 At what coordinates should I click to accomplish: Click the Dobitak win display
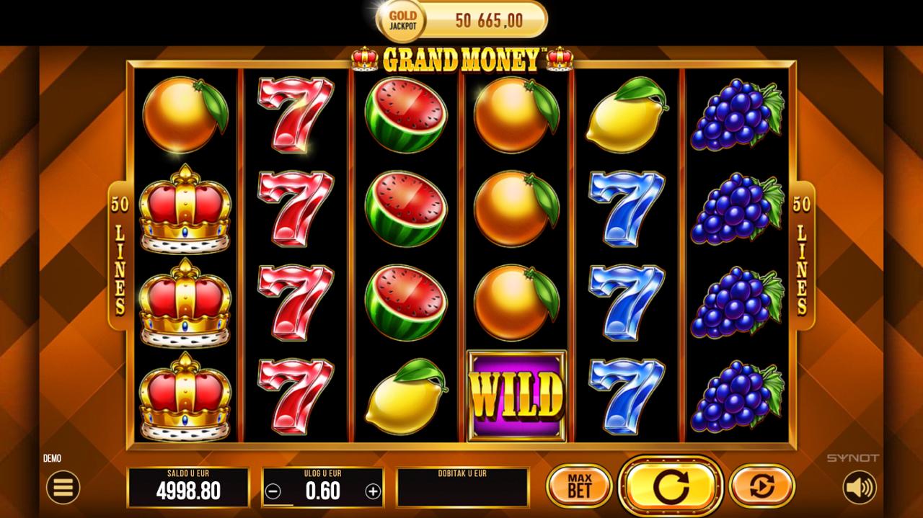pos(462,487)
